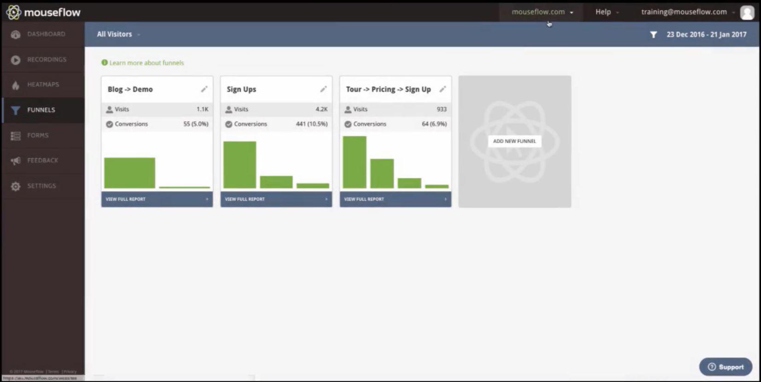Click Conversions check icon in Blog -> Demo
This screenshot has height=382, width=761.
(110, 124)
